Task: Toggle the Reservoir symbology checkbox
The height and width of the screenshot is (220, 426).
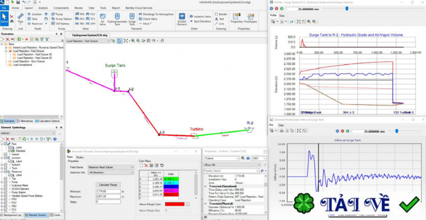Action: pos(6,173)
